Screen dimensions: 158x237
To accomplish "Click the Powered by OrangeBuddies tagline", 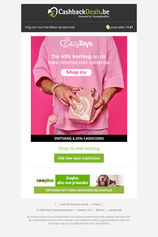I will click(94, 17).
